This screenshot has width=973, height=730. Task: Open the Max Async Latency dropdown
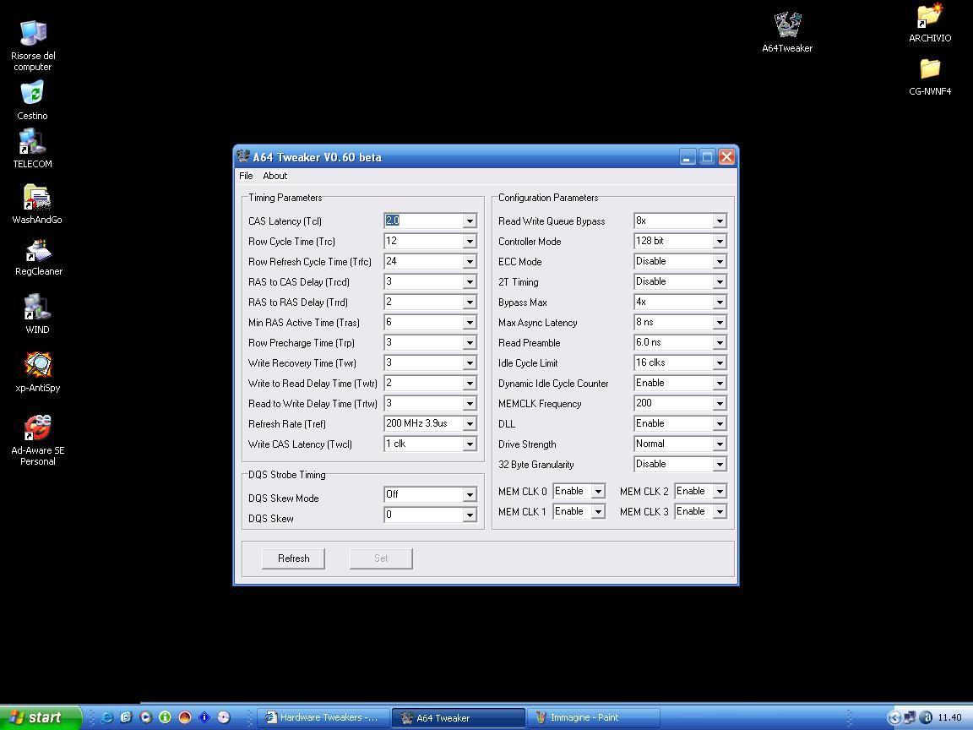click(720, 322)
